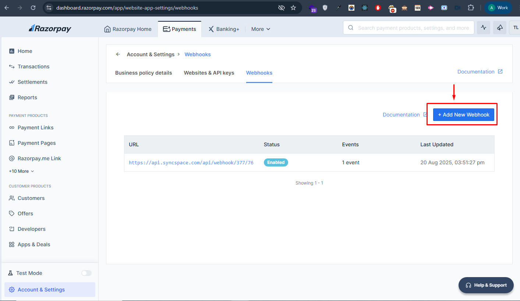Click the Home icon in the sidebar
Image resolution: width=520 pixels, height=301 pixels.
(x=12, y=51)
